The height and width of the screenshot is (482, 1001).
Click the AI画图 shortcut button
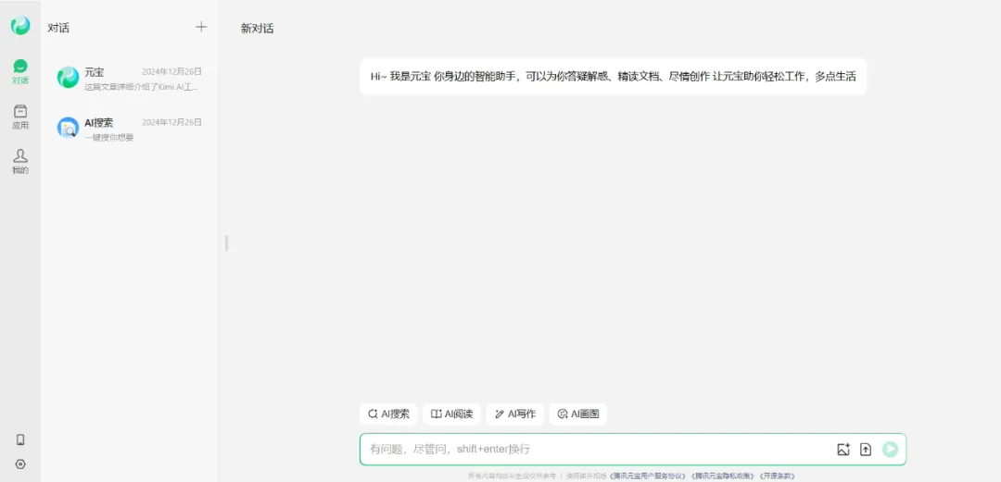coord(578,414)
